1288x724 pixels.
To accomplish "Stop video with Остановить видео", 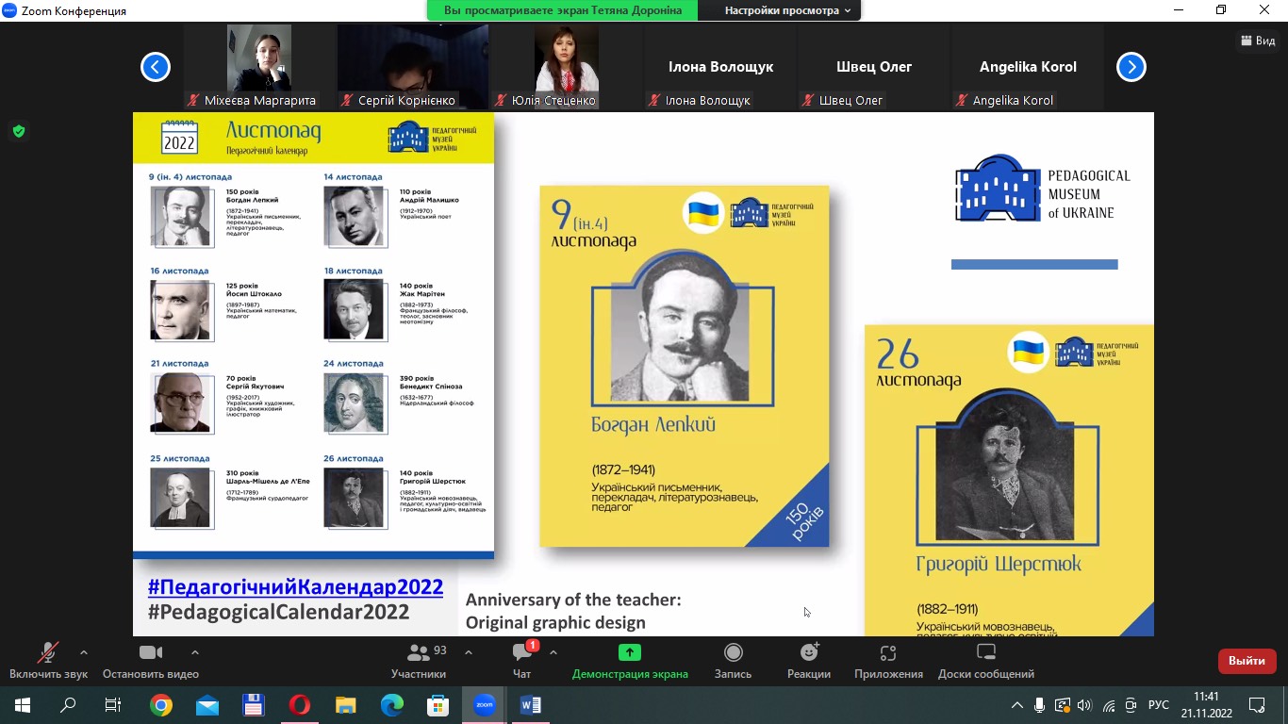I will pyautogui.click(x=151, y=653).
